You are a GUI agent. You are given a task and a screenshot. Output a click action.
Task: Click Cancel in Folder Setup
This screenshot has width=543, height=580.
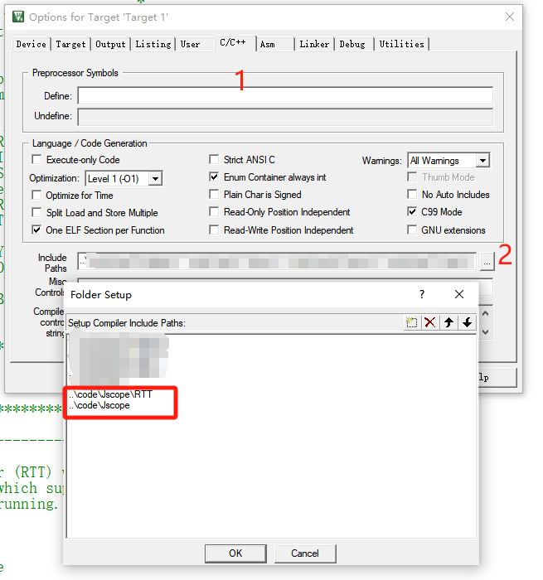pos(305,553)
